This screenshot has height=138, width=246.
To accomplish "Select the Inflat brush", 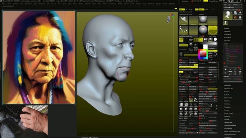I will point(186,110).
